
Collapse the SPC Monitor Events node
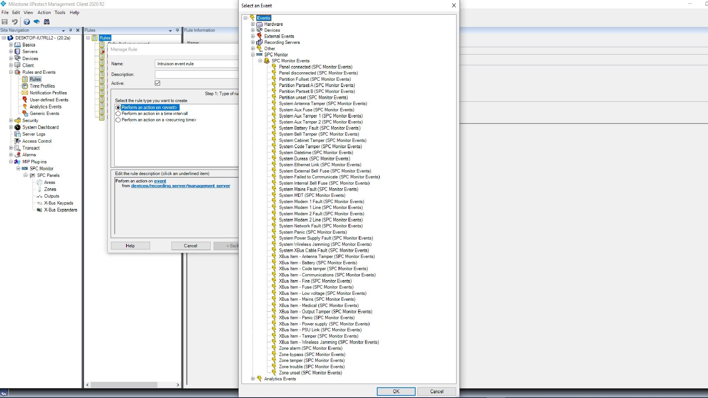[x=260, y=61]
